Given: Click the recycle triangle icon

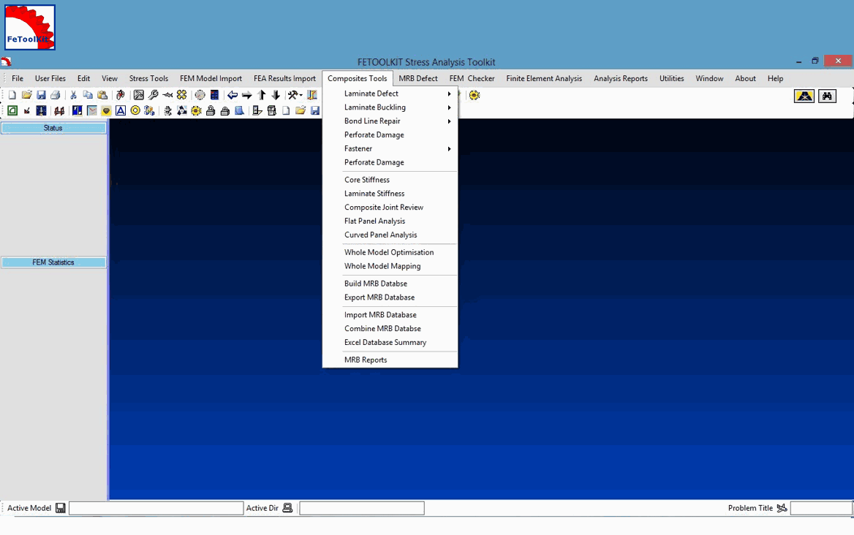Looking at the screenshot, I should (182, 110).
